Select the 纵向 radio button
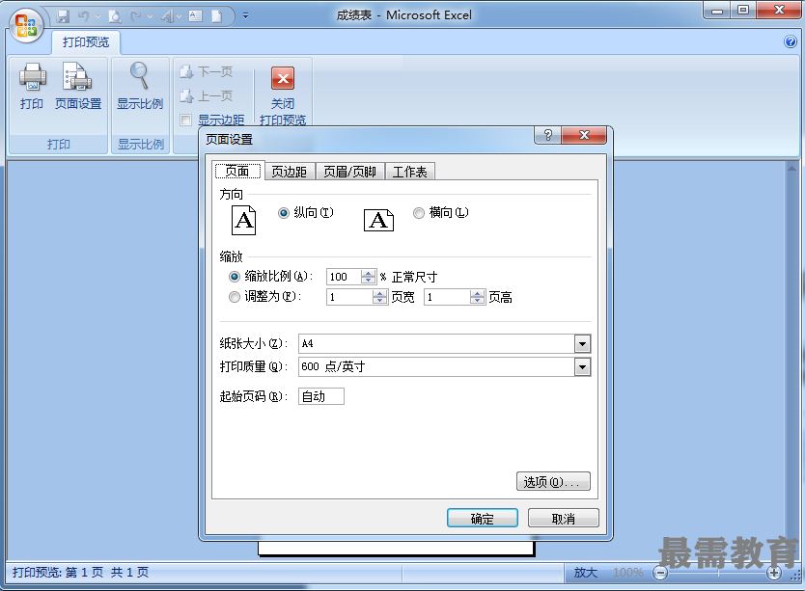 tap(284, 212)
